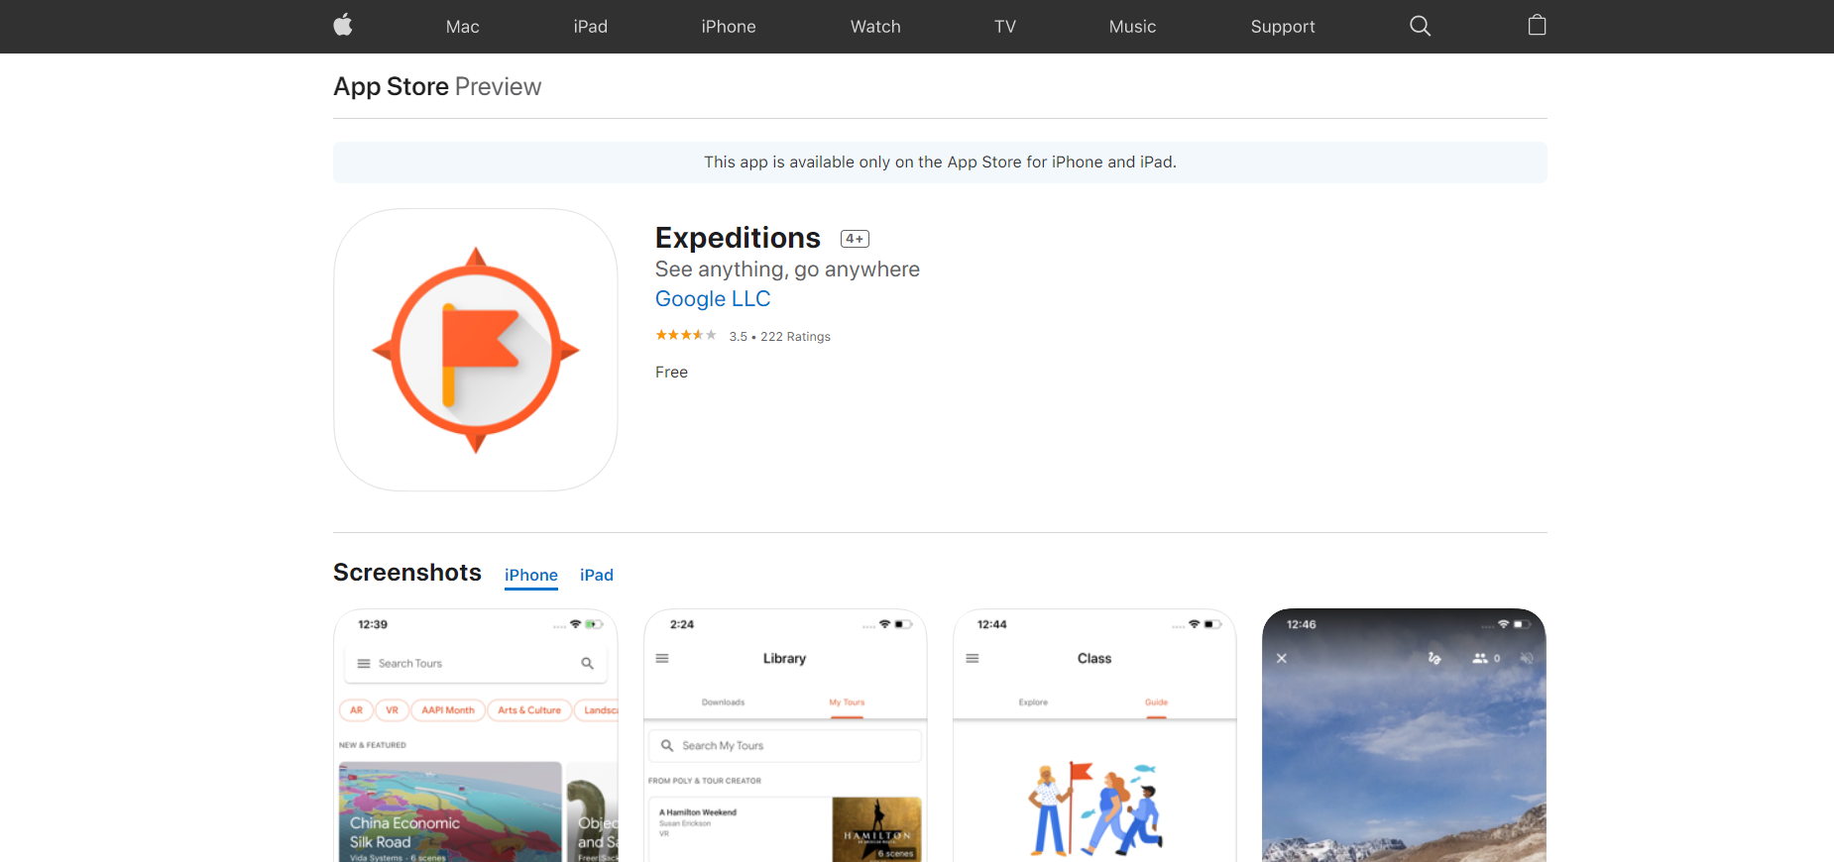Image resolution: width=1834 pixels, height=862 pixels.
Task: Click the hamburger menu in the Class screenshot
Action: (973, 658)
